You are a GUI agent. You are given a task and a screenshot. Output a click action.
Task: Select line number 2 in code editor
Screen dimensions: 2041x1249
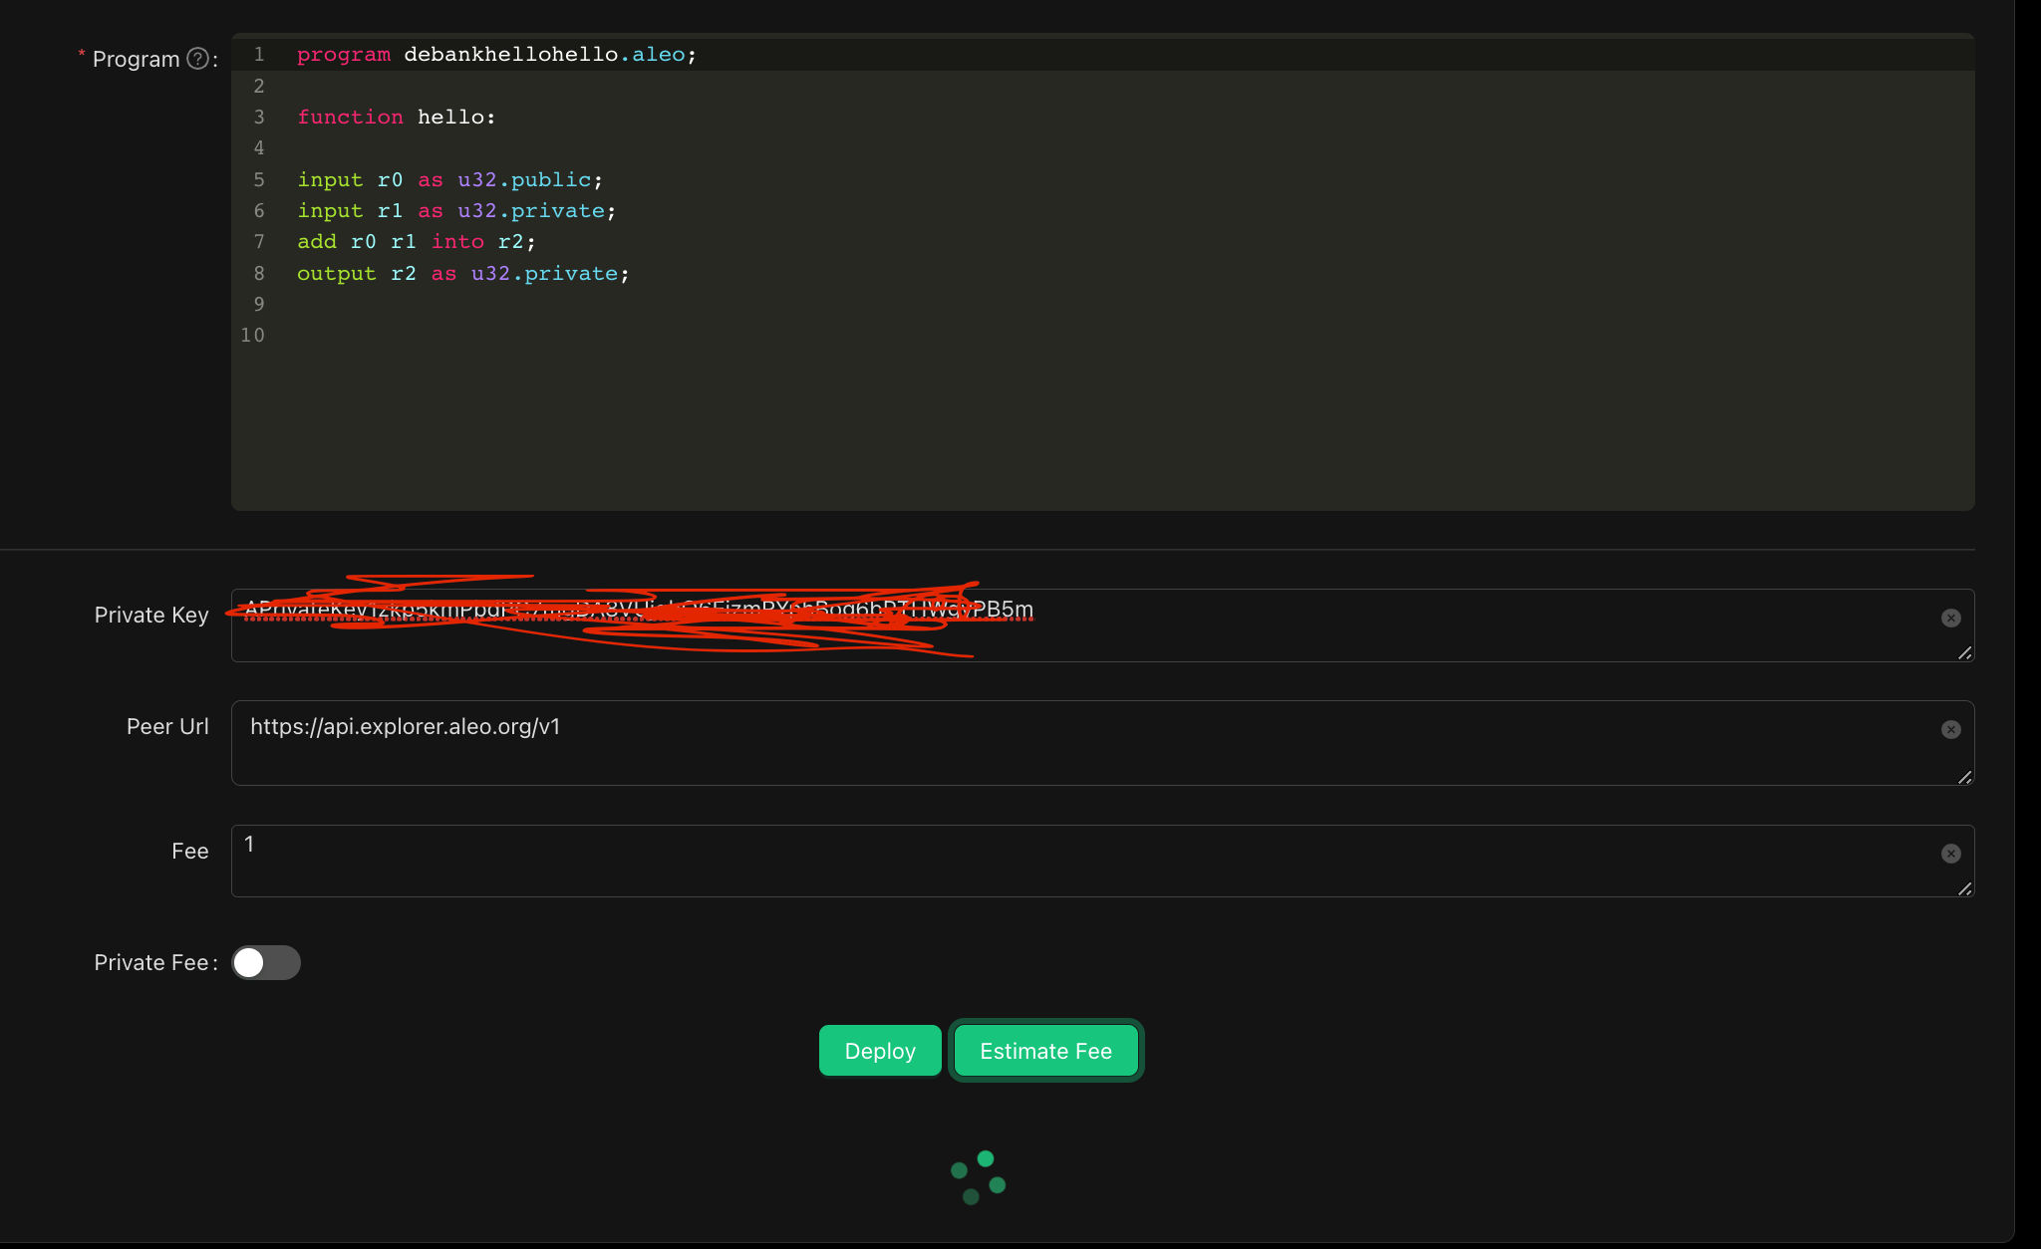click(259, 87)
